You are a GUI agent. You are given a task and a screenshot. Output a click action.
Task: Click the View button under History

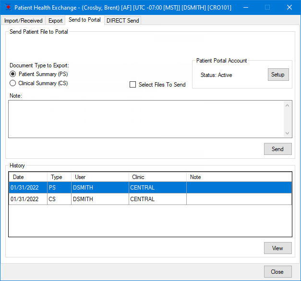(x=278, y=248)
